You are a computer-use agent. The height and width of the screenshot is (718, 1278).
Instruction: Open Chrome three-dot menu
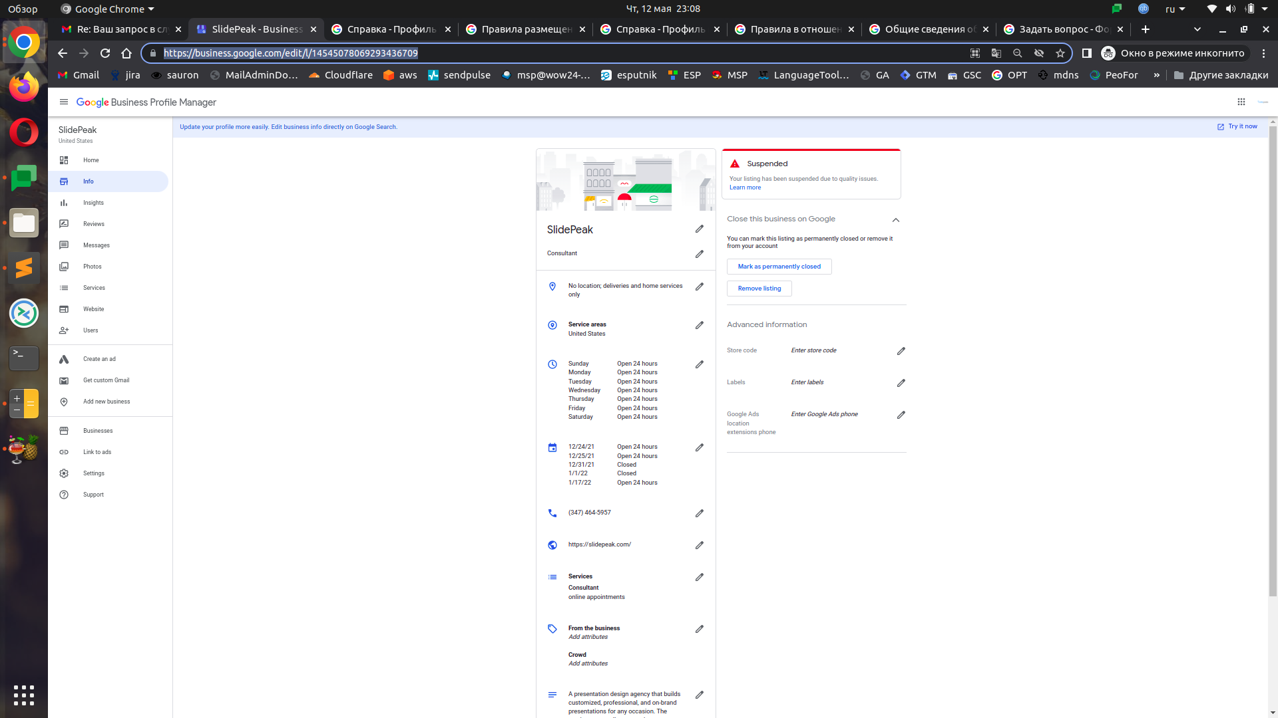[x=1263, y=53]
